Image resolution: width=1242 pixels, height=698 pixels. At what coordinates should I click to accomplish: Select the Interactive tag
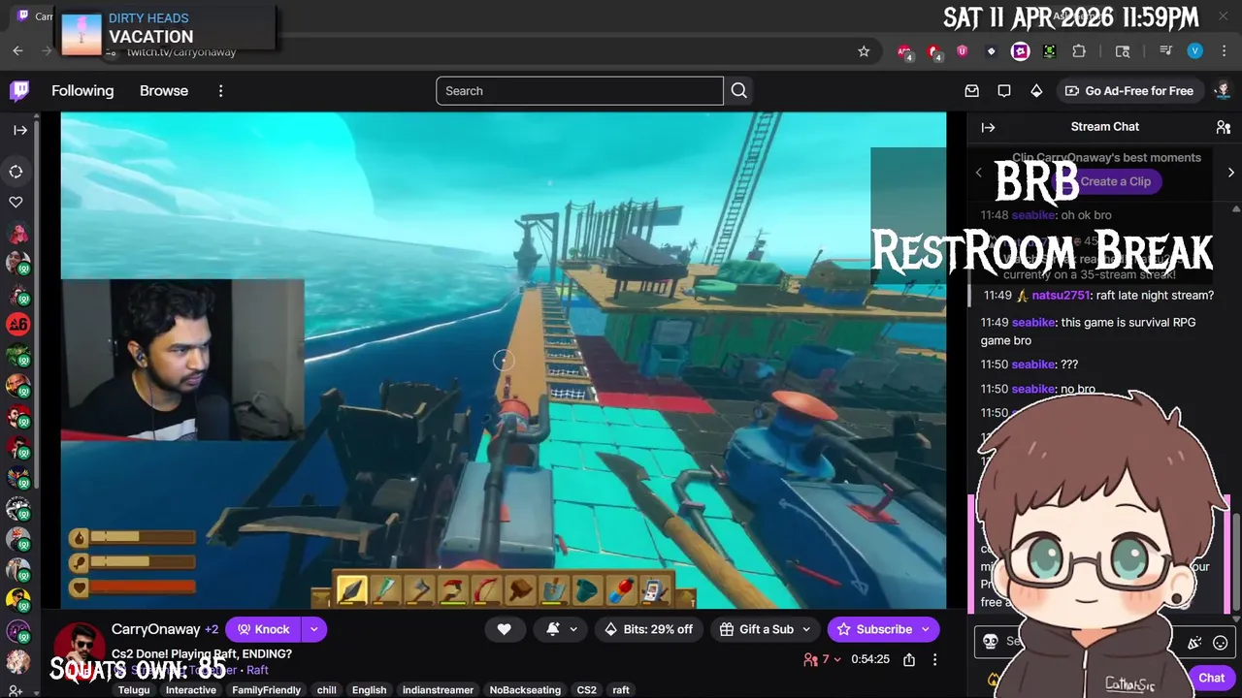(191, 690)
